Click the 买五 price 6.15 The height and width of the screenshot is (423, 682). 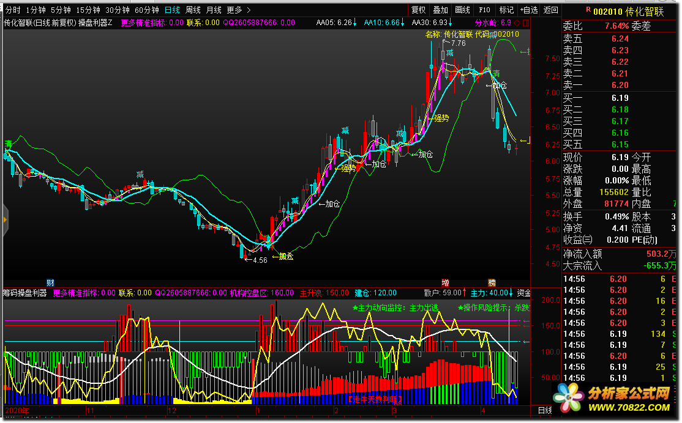[x=620, y=144]
